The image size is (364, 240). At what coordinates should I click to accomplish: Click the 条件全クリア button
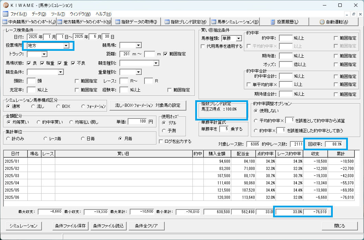[146, 226]
